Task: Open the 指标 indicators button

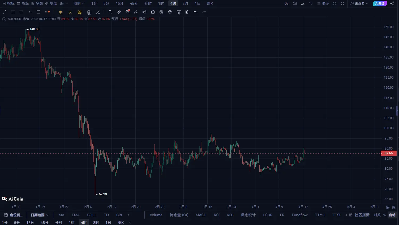Action: (8, 3)
